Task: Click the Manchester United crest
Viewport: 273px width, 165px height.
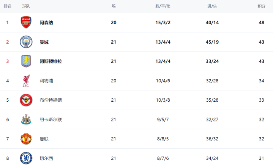Action: point(26,139)
